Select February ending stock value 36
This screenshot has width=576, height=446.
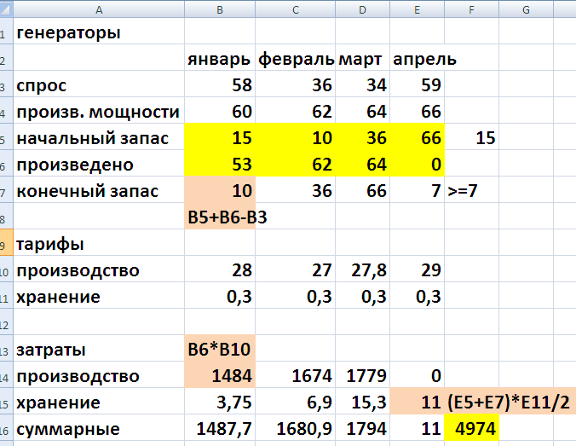296,191
